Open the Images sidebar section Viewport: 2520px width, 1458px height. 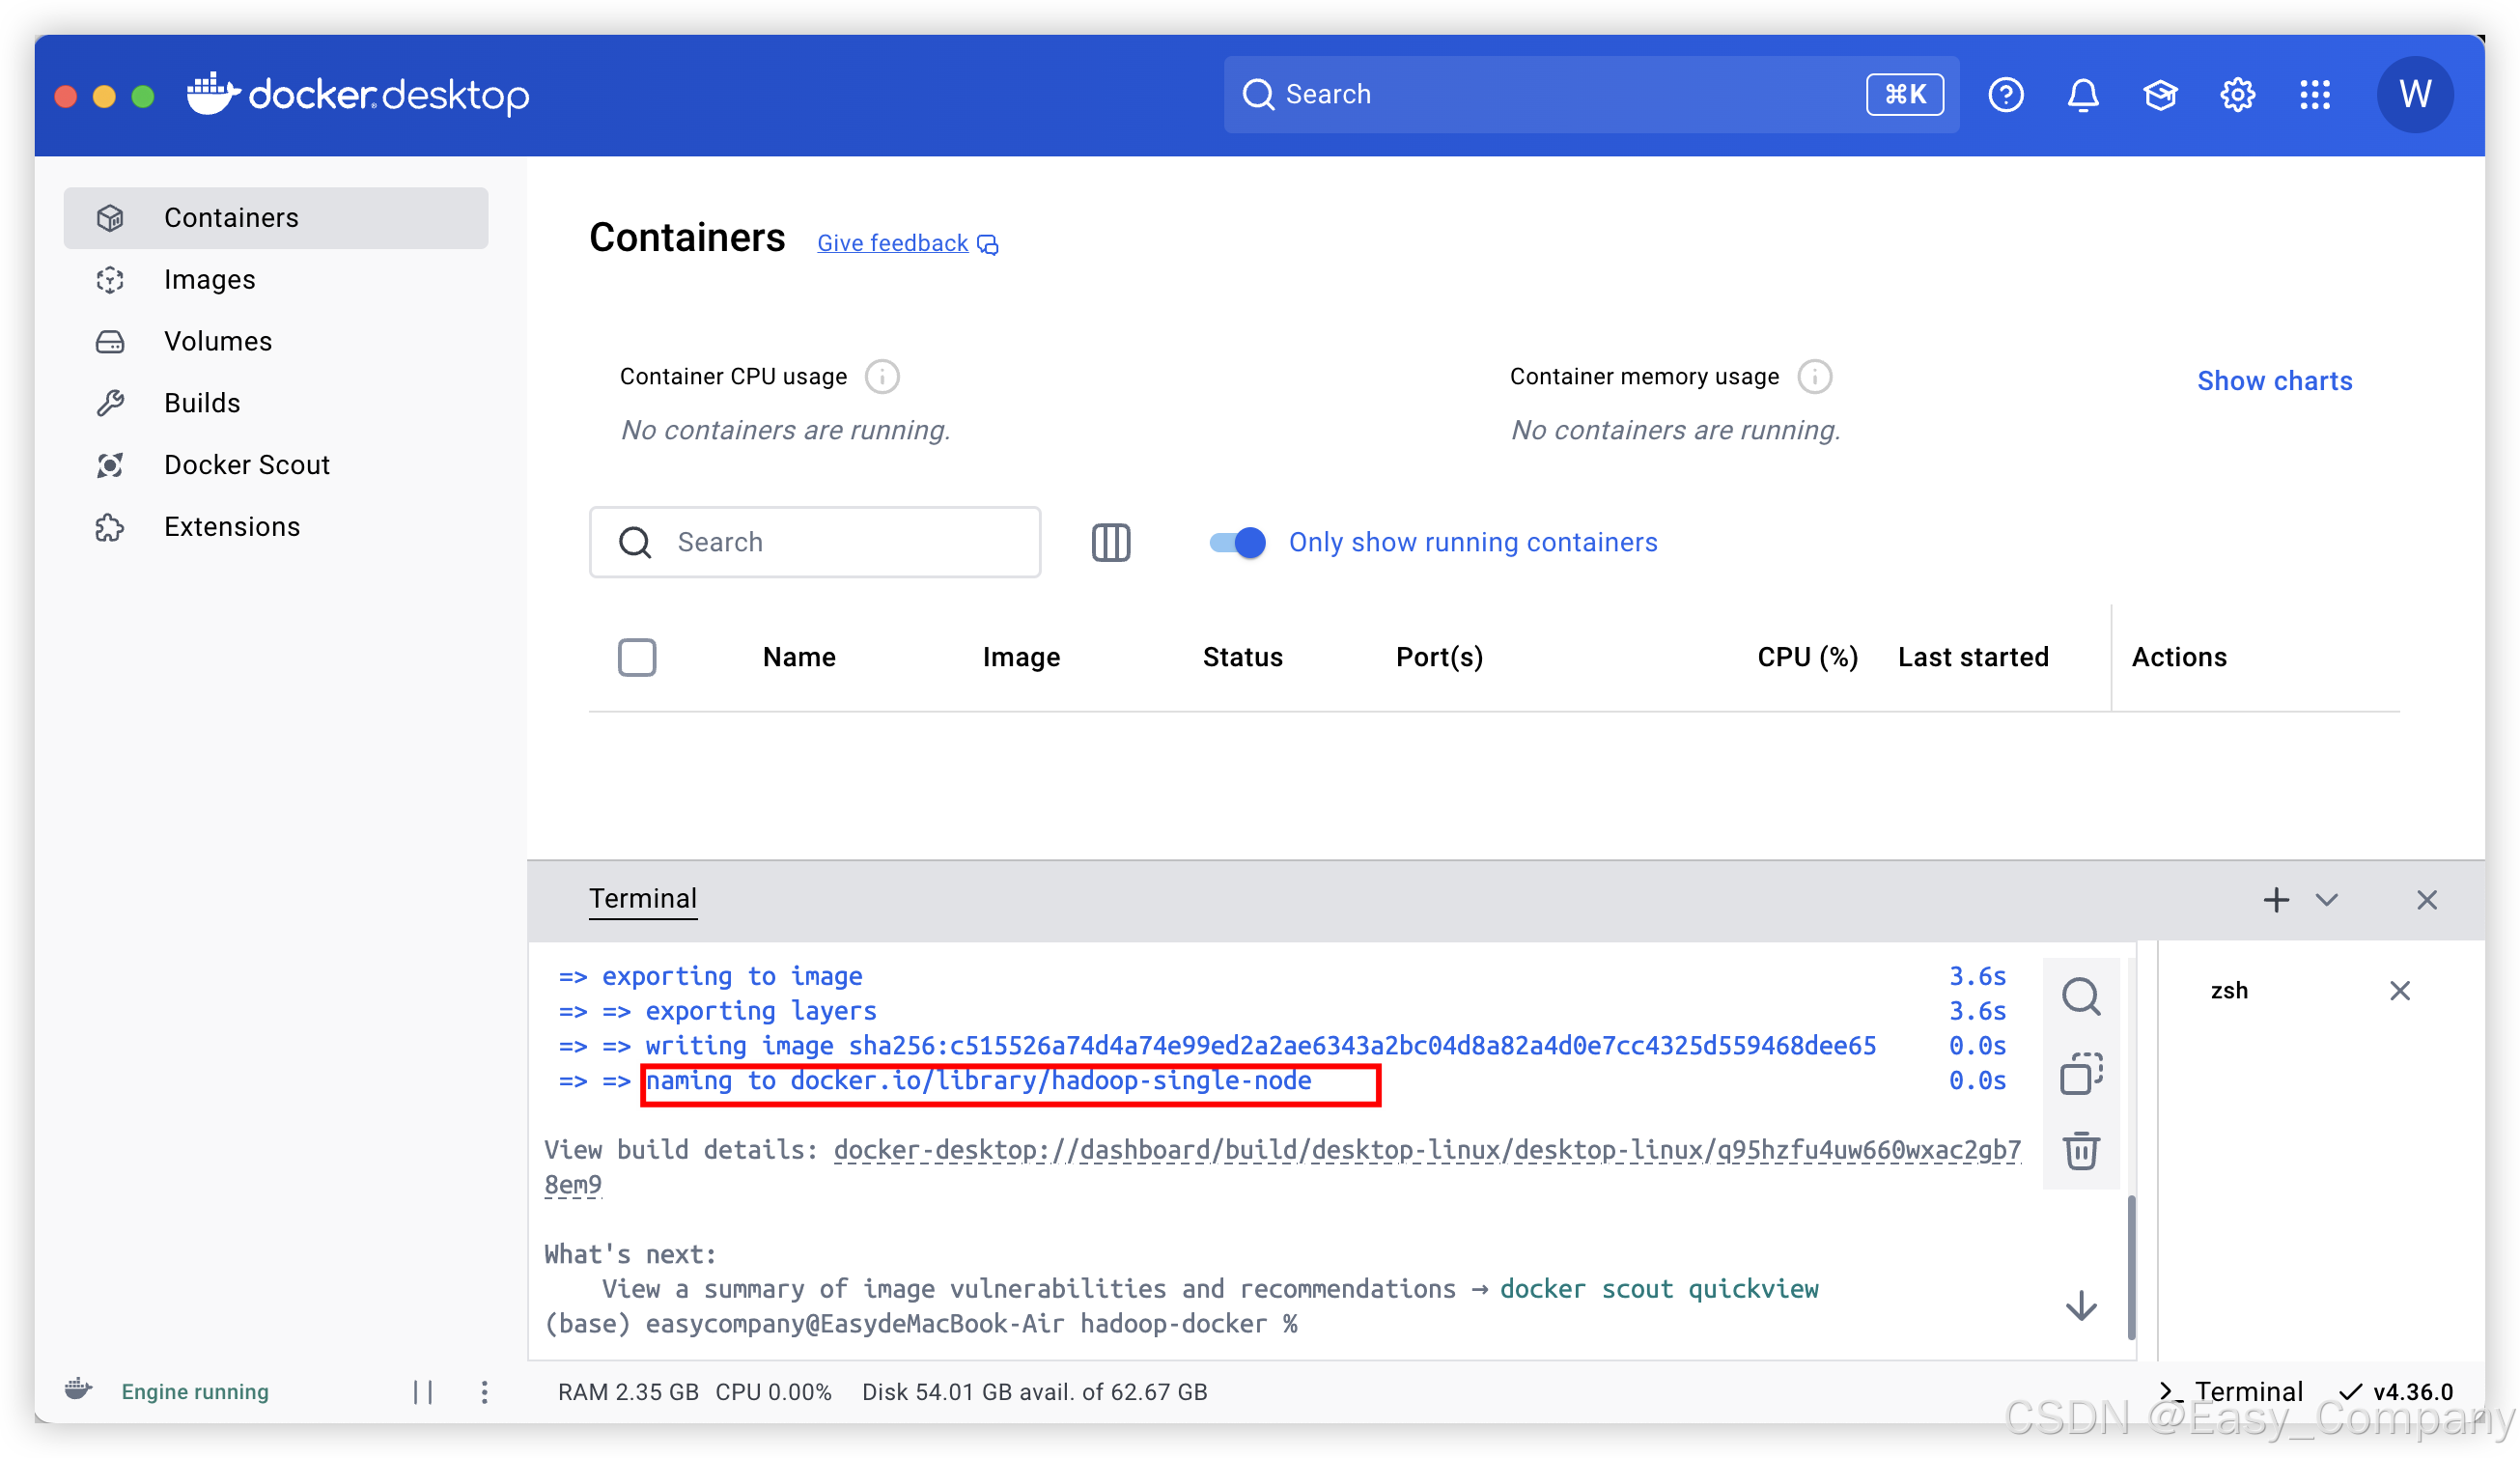tap(275, 280)
